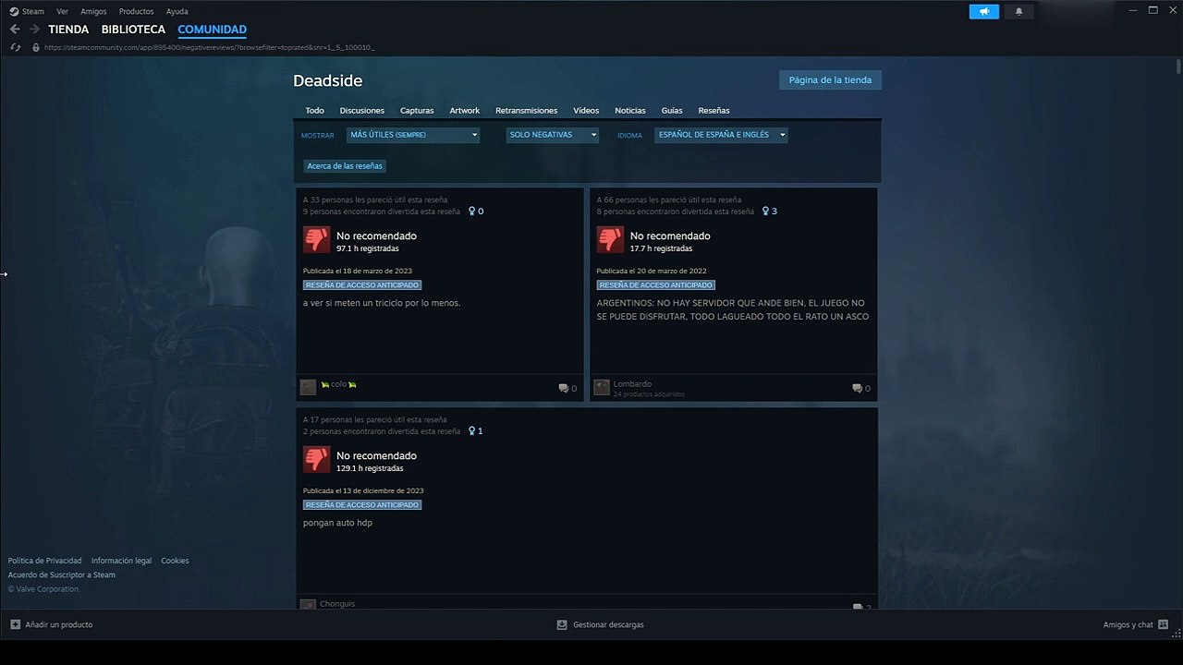Open comments bubble on Lombardo's review
The height and width of the screenshot is (665, 1183).
[858, 389]
